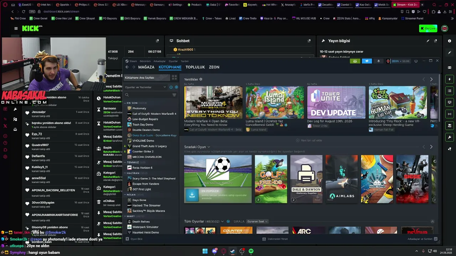Image resolution: width=456 pixels, height=256 pixels.
Task: Open Sıradaki Oyun shelf dropdown
Action: tap(209, 147)
